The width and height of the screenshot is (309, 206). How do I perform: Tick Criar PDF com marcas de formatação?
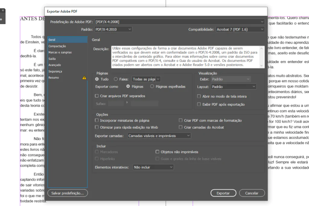(x=180, y=120)
